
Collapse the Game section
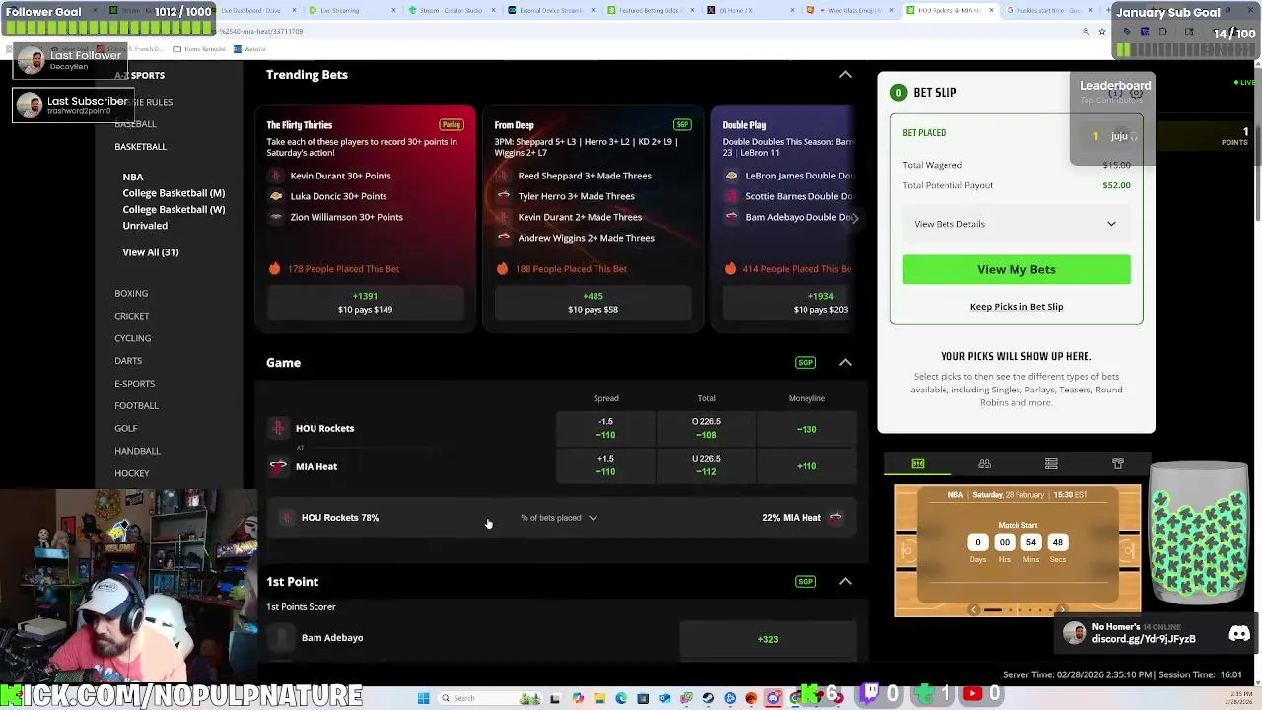click(x=845, y=362)
